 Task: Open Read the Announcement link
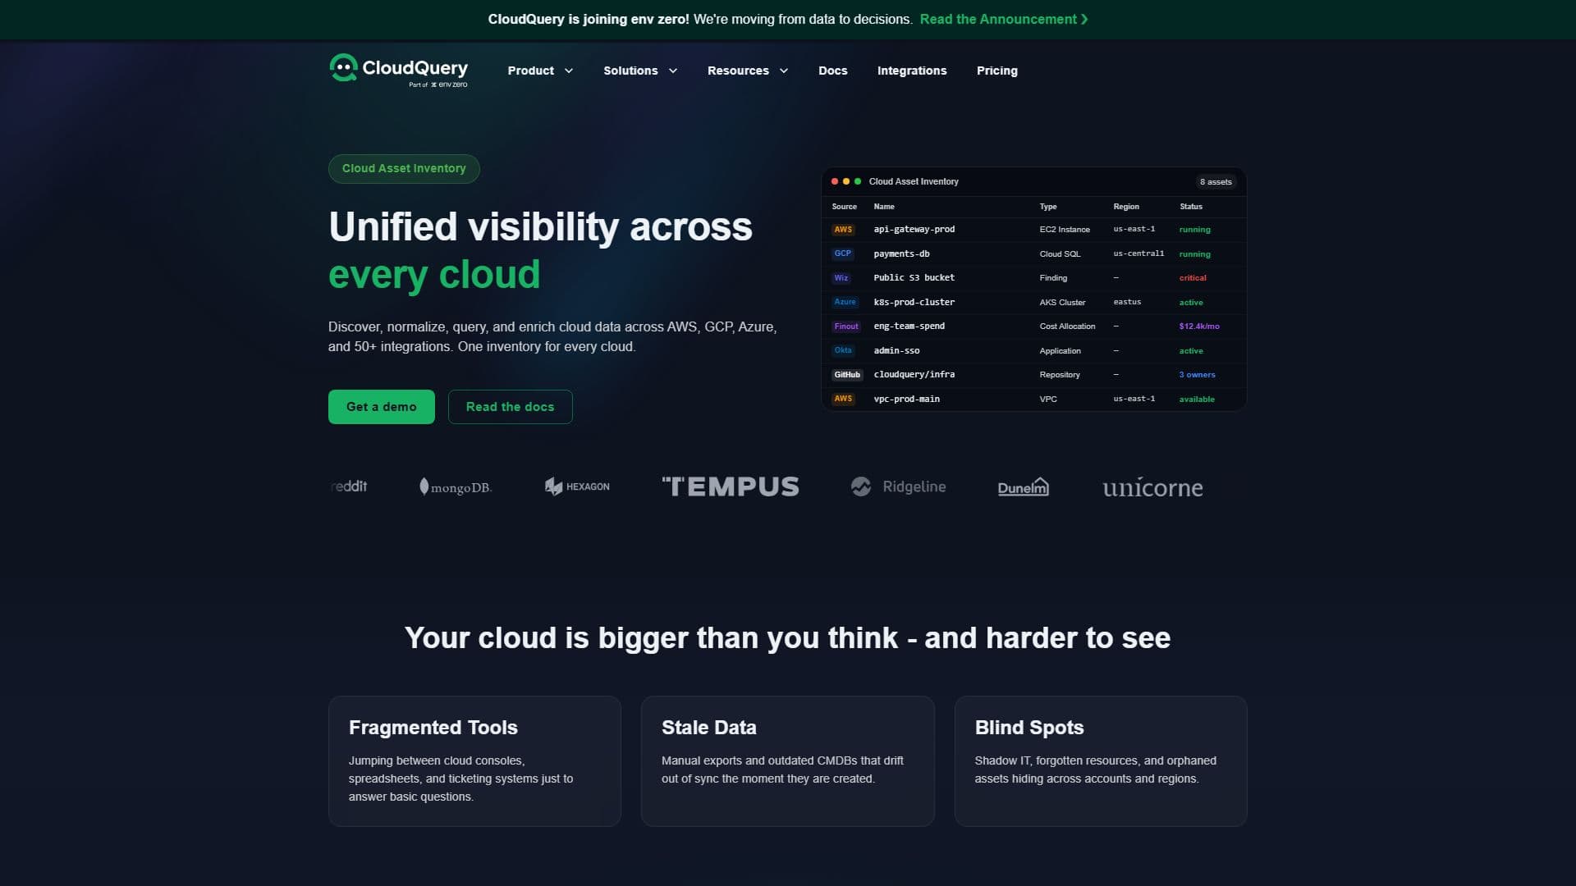[1003, 19]
